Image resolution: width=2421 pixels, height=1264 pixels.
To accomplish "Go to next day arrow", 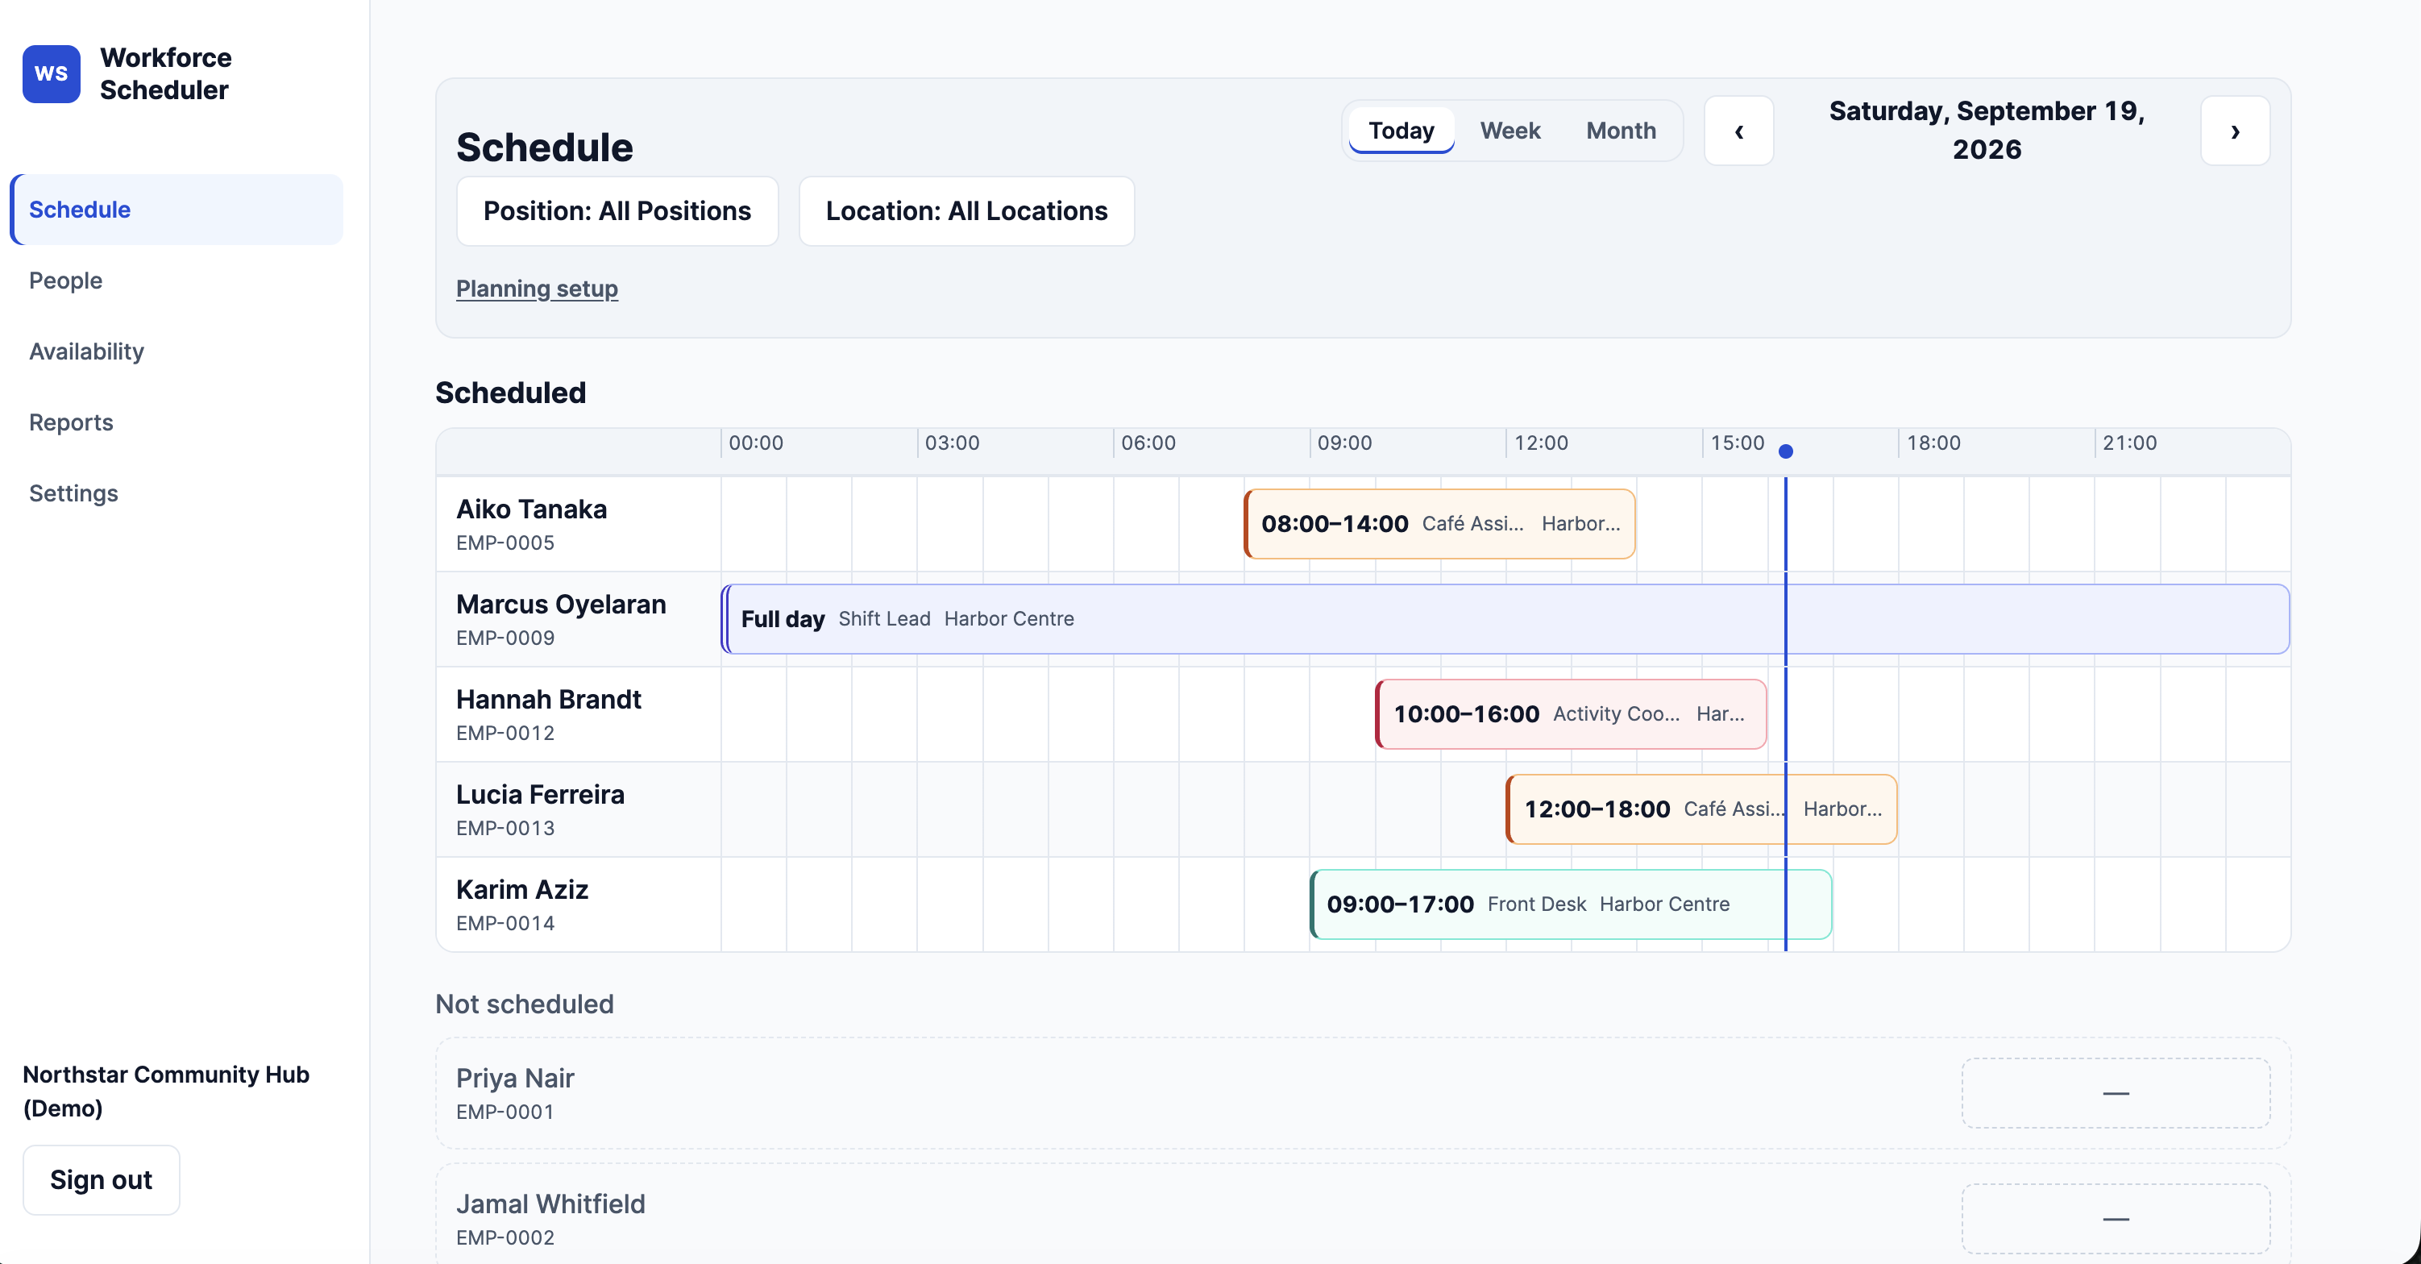I will [x=2235, y=131].
